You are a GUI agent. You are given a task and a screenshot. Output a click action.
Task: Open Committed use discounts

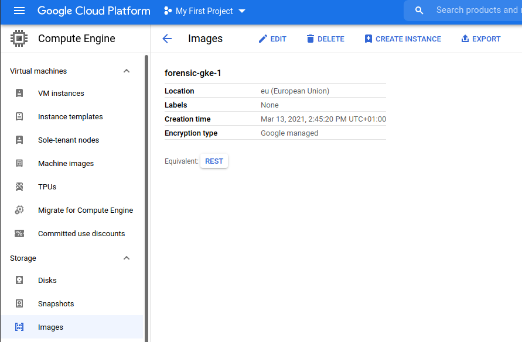coord(81,233)
